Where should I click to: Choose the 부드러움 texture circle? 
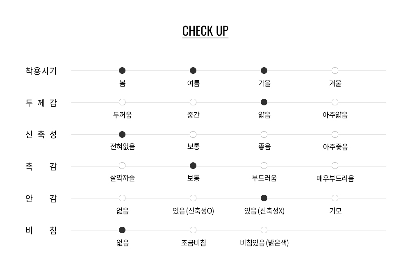click(264, 166)
